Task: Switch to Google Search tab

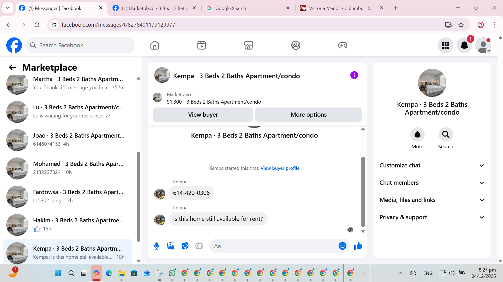Action: pyautogui.click(x=248, y=8)
